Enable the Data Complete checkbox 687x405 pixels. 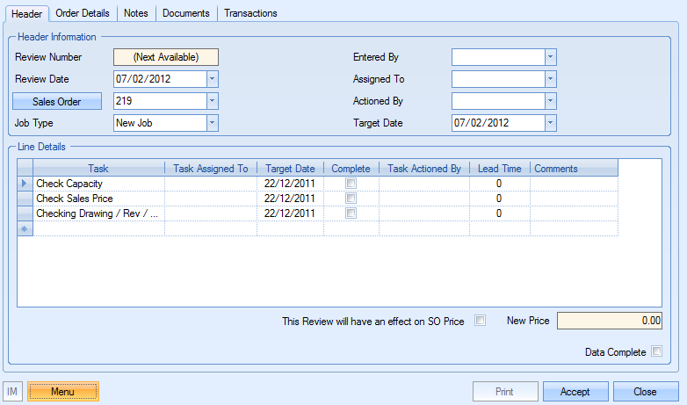656,352
